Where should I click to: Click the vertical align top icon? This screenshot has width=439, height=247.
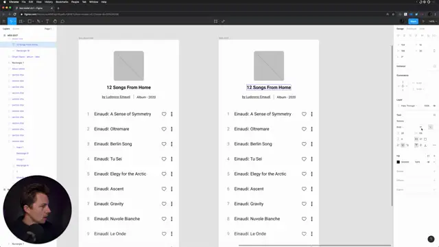[416, 145]
